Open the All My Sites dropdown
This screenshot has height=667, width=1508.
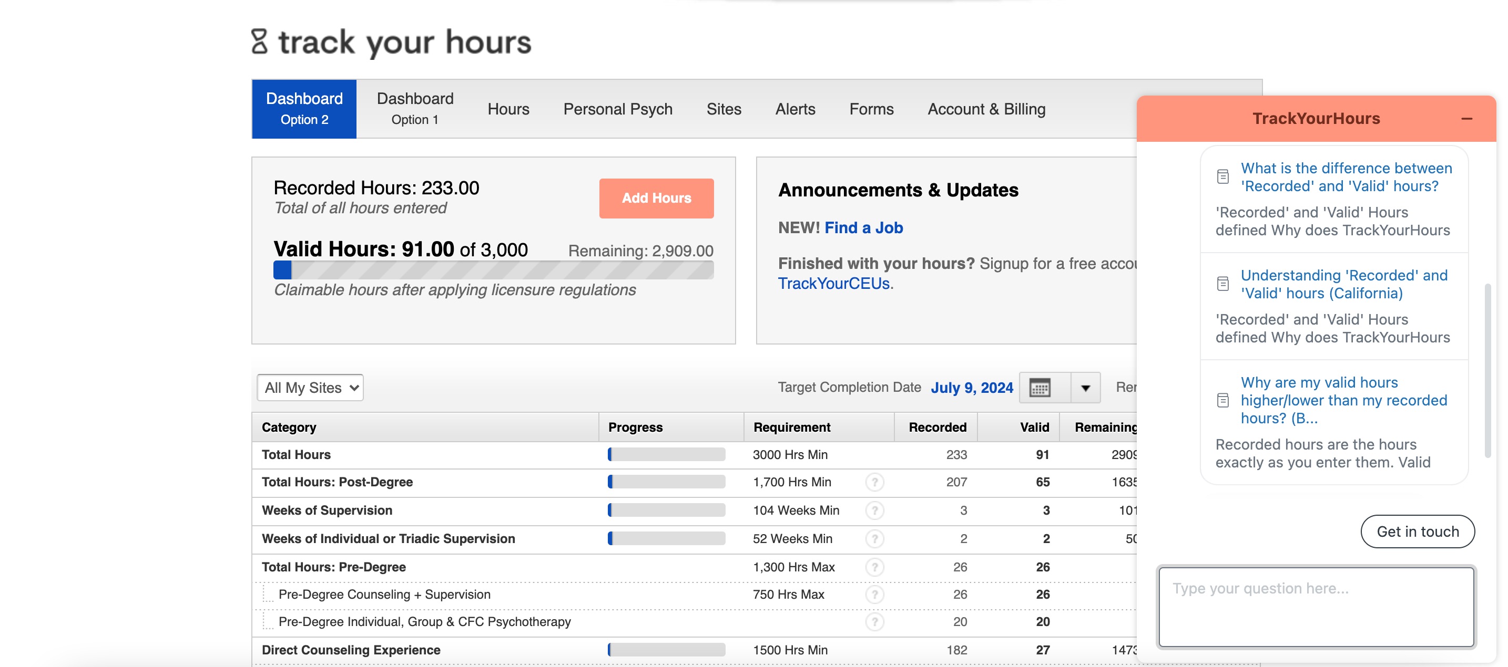click(310, 388)
